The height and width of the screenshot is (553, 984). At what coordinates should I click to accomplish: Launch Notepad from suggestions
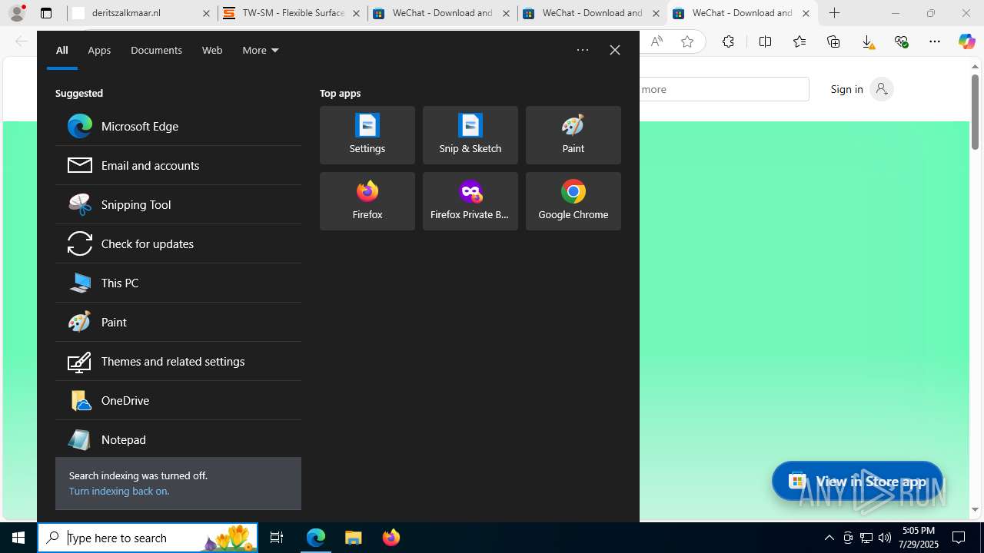[x=178, y=439]
